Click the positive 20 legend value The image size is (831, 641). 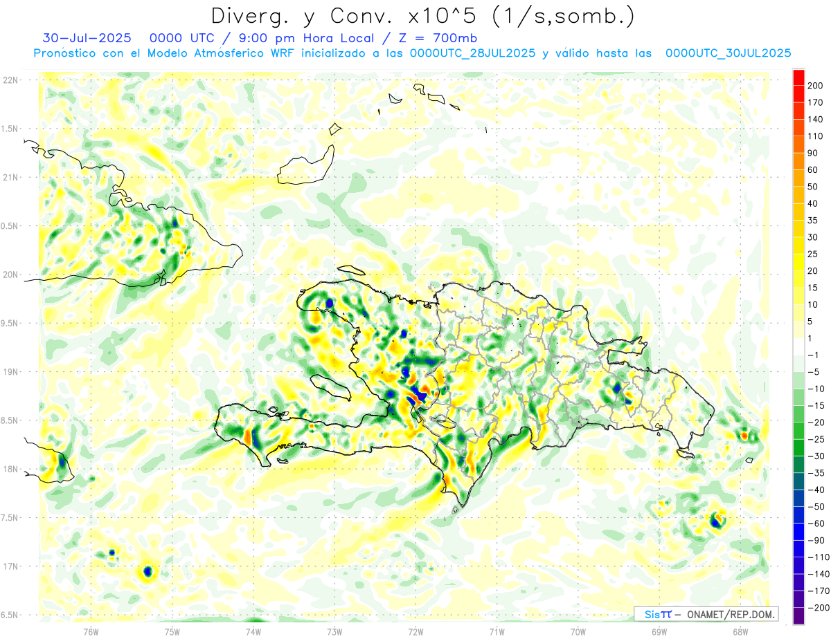tap(813, 271)
